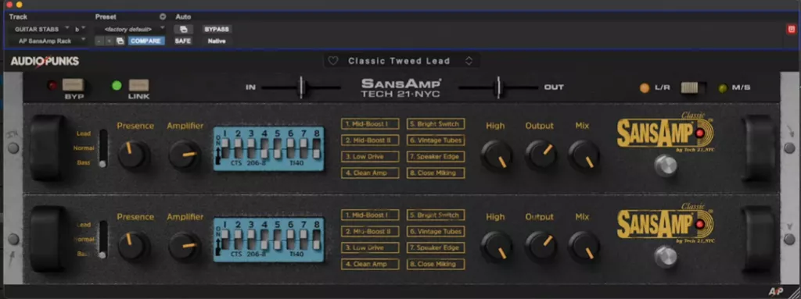Select '7. Speaker Edge' on the lower unit

tap(436, 247)
